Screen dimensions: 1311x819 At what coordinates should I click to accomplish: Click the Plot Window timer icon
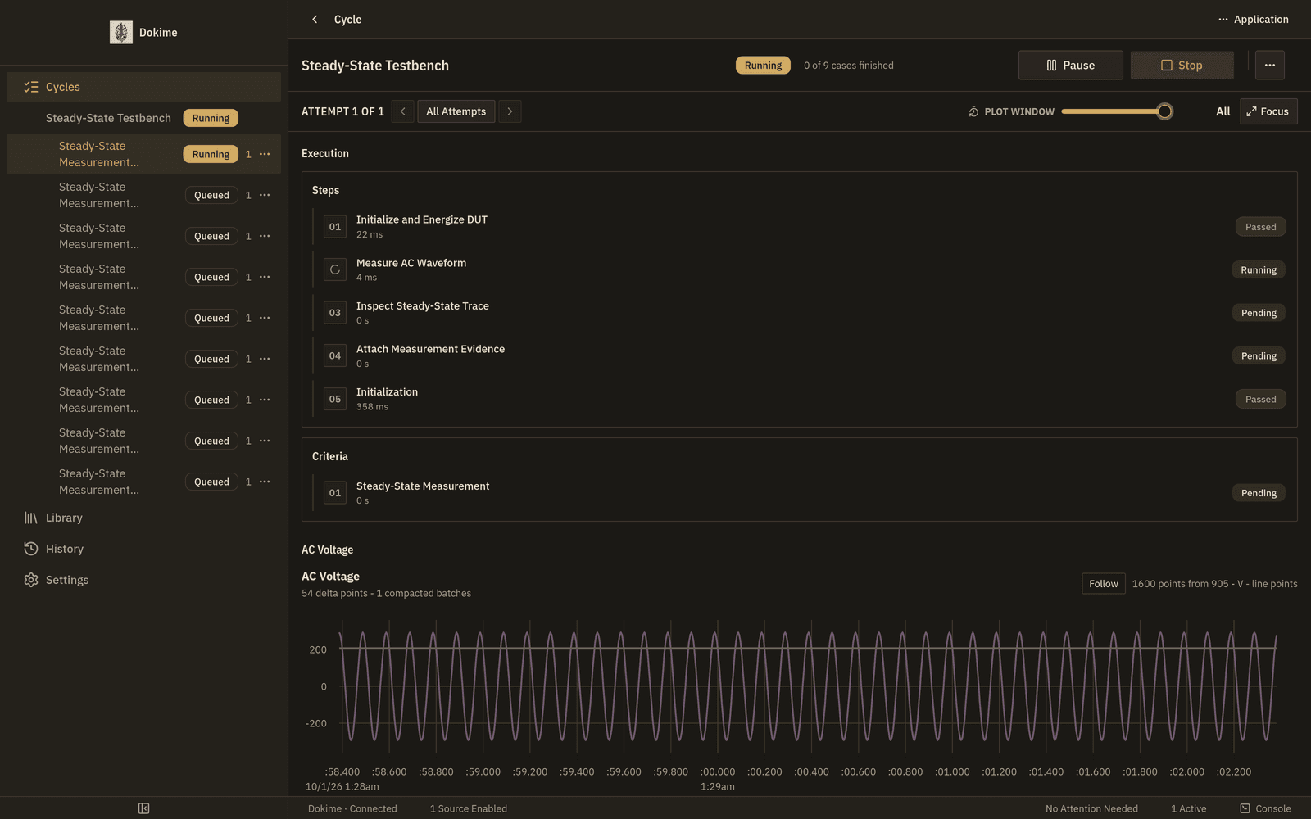[x=973, y=111]
